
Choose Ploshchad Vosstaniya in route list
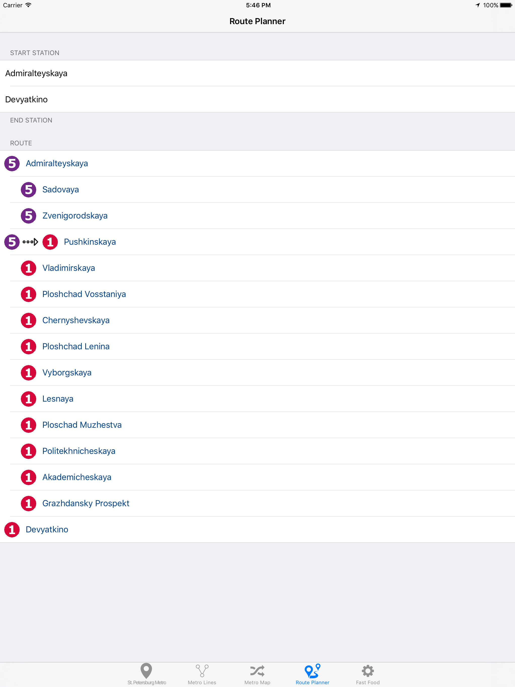pos(257,294)
